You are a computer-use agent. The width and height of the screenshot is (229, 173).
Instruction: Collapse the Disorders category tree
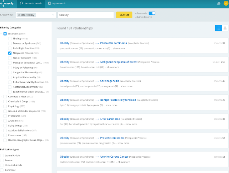pos(1,34)
